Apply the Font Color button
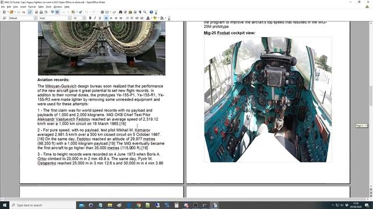This screenshot has height=209, width=373. coord(148,18)
